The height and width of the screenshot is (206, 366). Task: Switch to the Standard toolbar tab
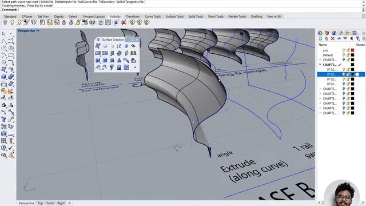pos(10,17)
